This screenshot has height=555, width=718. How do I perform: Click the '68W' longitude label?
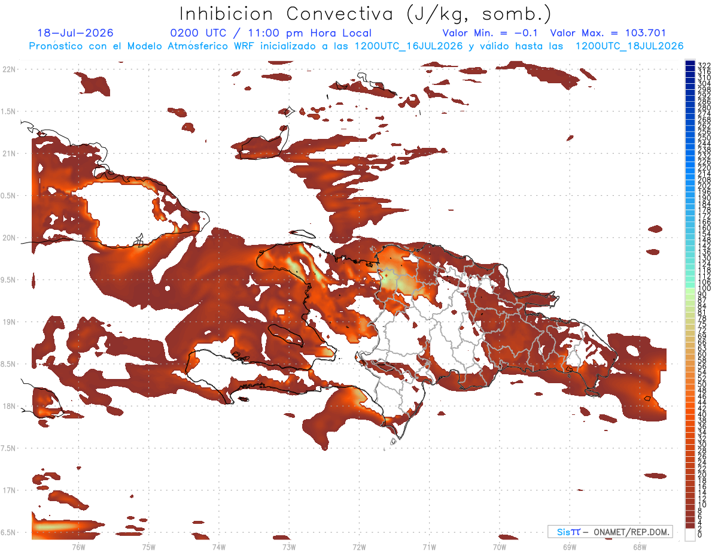pos(639,547)
